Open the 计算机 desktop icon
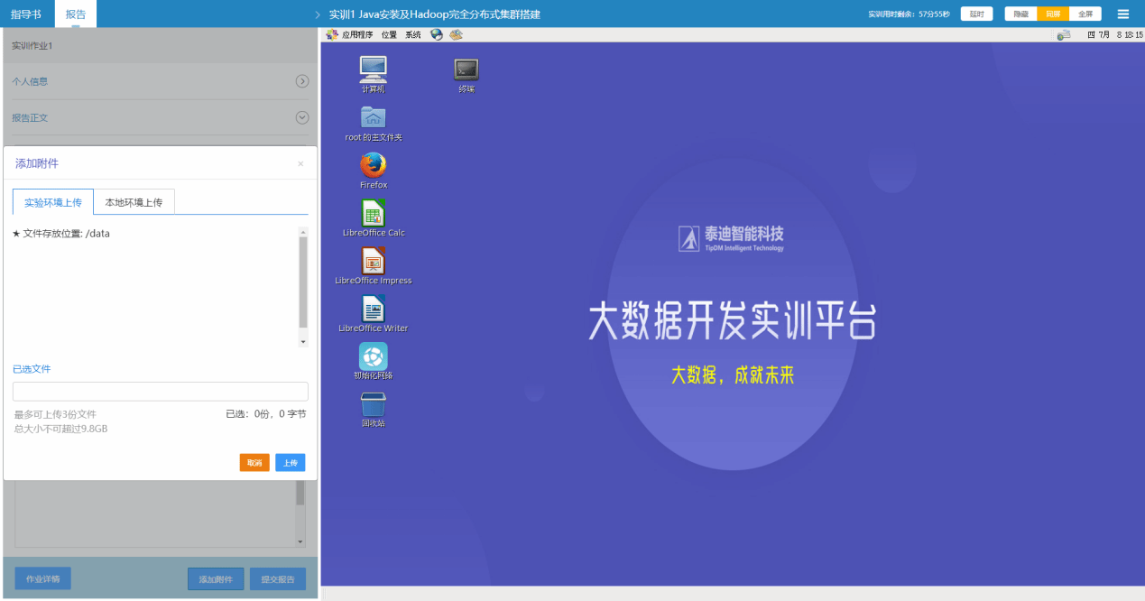1145x601 pixels. click(373, 72)
